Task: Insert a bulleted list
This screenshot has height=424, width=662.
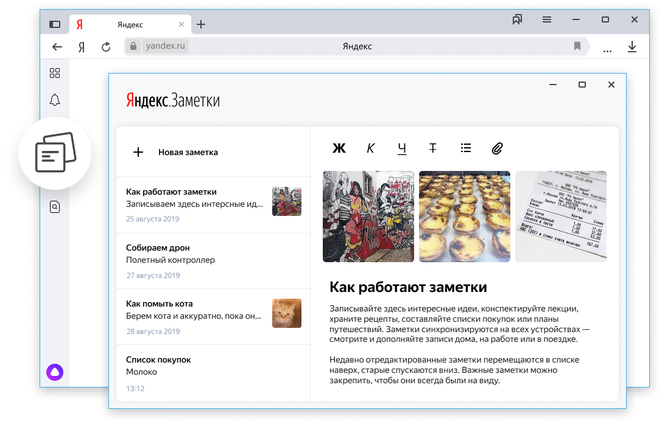Action: tap(466, 148)
